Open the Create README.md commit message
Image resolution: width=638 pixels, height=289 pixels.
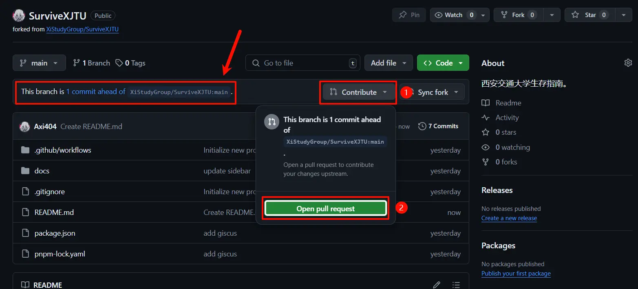point(91,127)
